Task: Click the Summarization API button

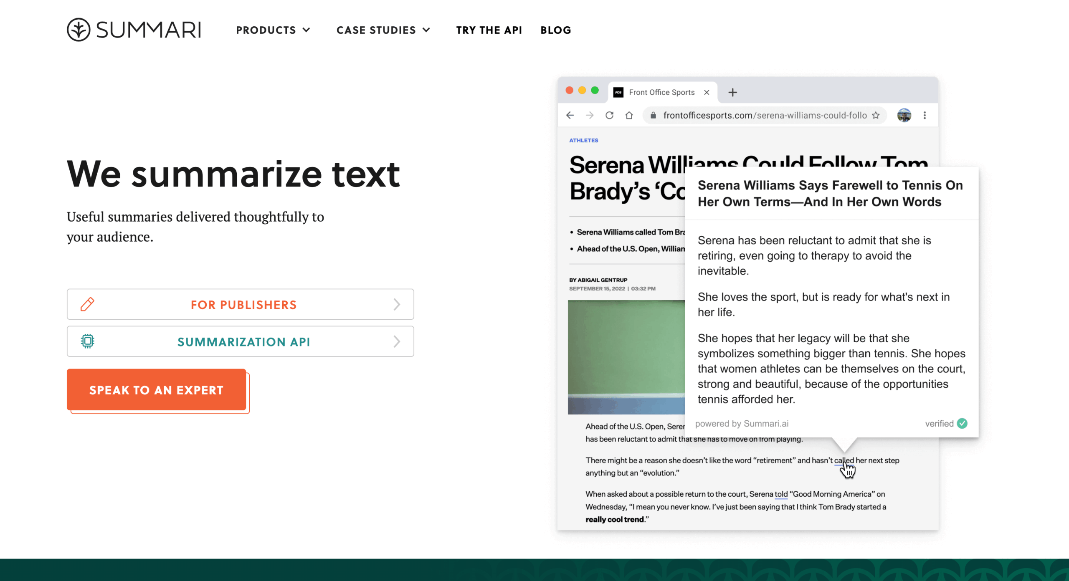Action: (241, 341)
